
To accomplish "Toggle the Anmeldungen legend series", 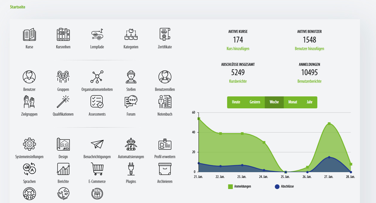I will [240, 187].
